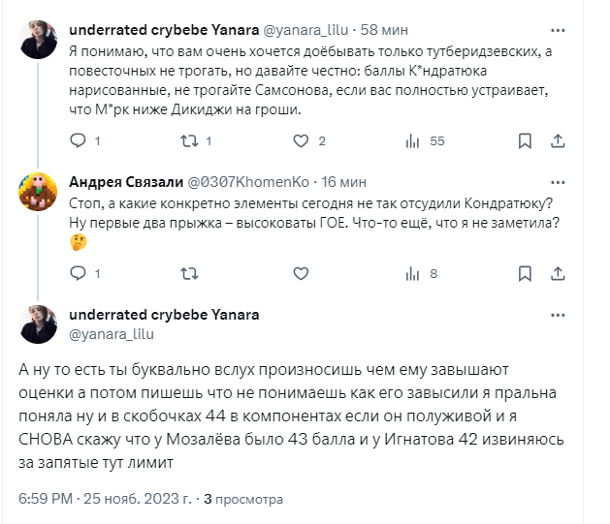View analytics showing 55 views
The height and width of the screenshot is (524, 610).
(x=412, y=141)
